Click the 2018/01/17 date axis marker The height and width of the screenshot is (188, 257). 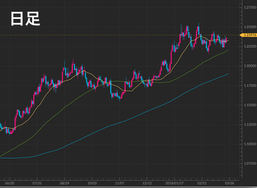[x=175, y=183]
